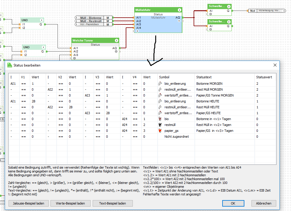Add input with plus on Müllabfuhr block
Screen dimensions: 291x211
(x=137, y=31)
